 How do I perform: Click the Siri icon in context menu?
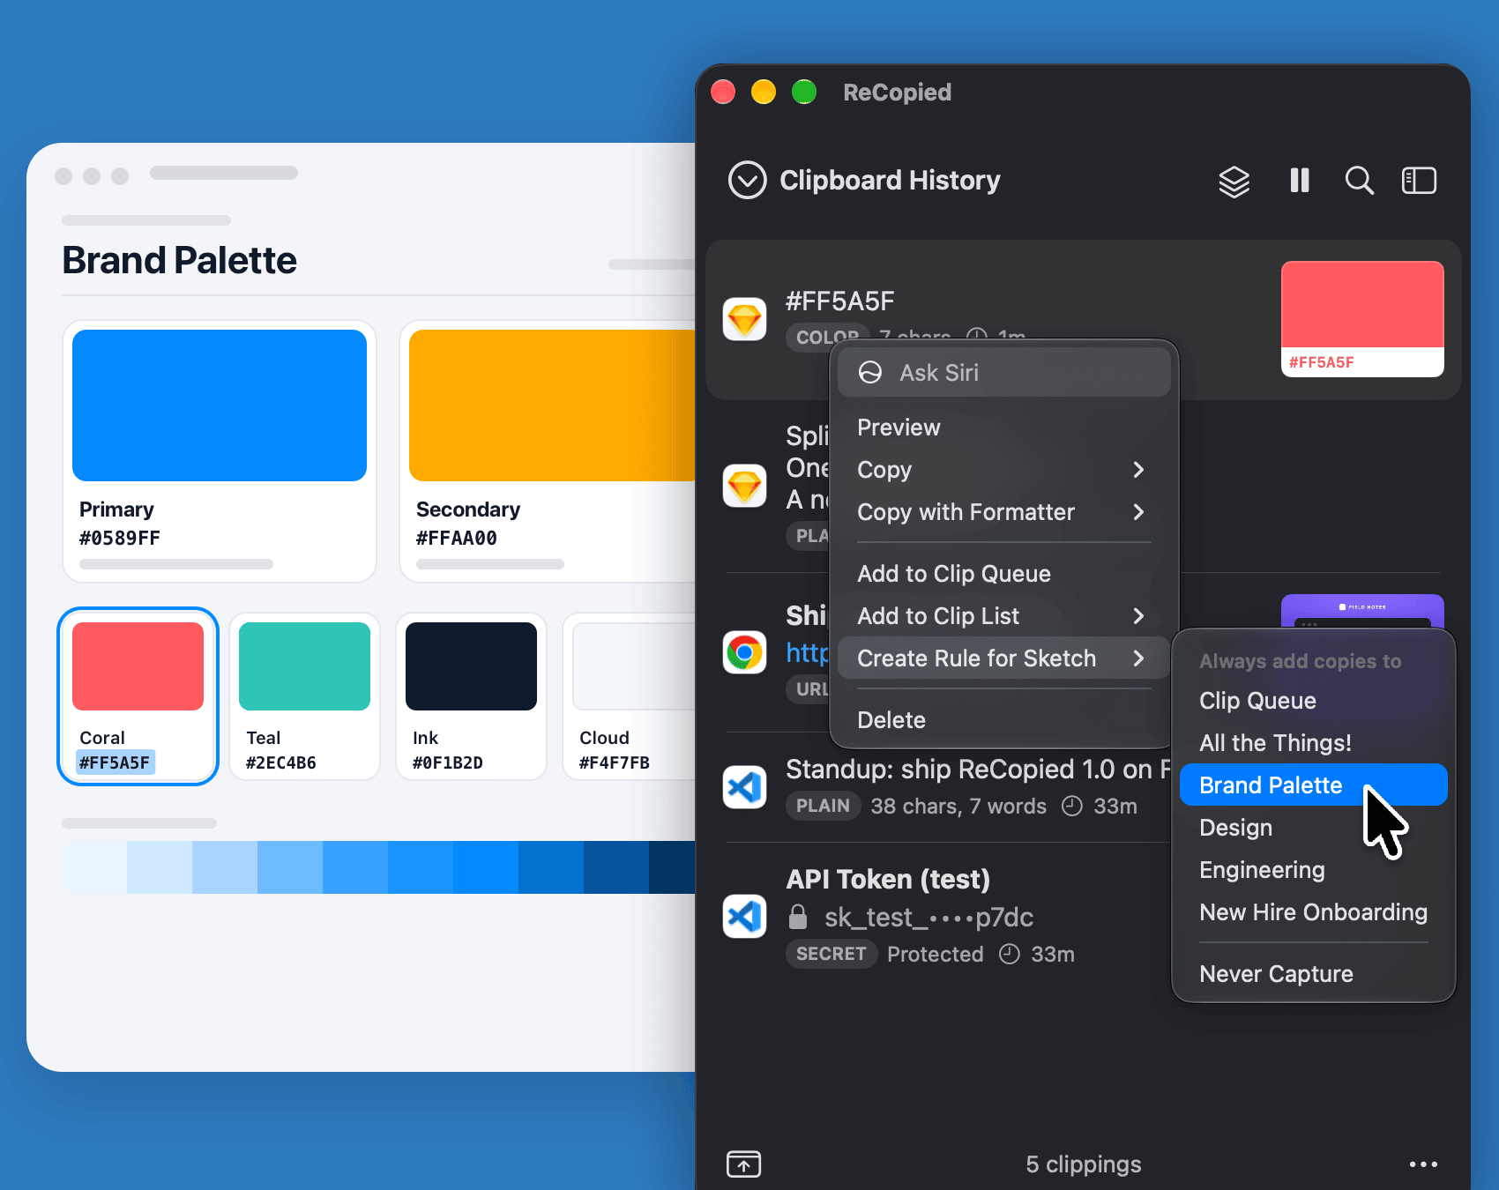870,372
